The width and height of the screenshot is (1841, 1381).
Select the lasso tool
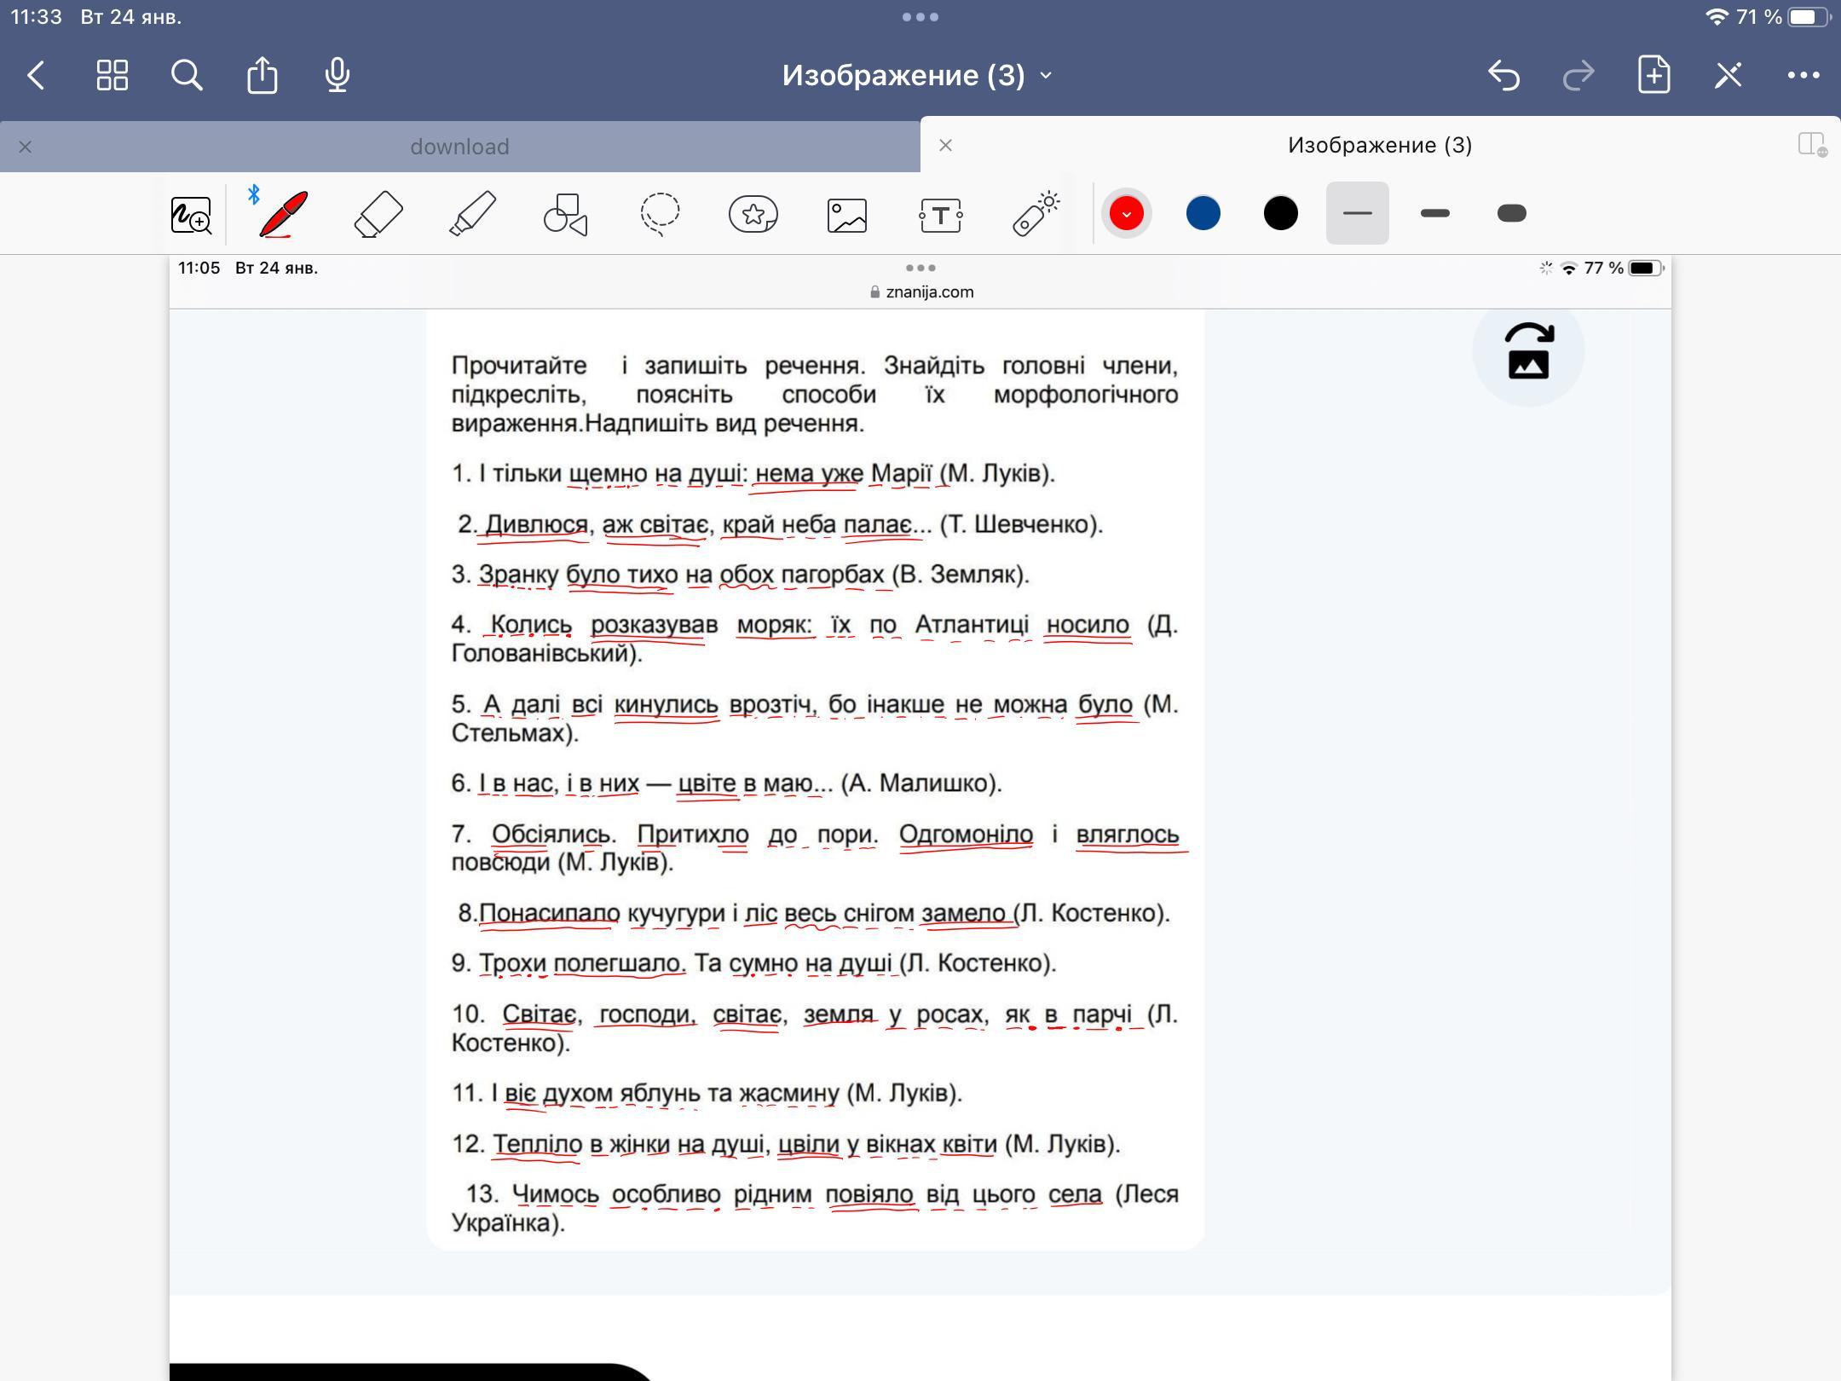click(x=660, y=213)
